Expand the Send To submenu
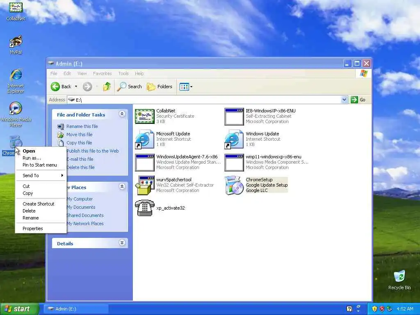Image resolution: width=420 pixels, height=315 pixels. click(41, 176)
